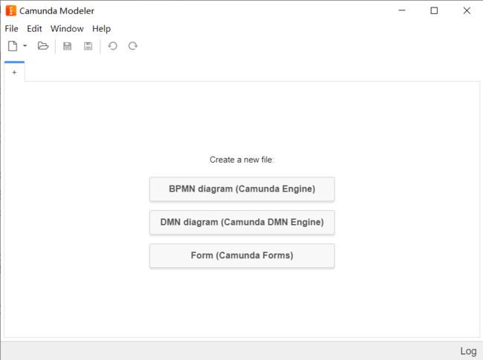Undo the last action with the undo icon

pyautogui.click(x=112, y=46)
